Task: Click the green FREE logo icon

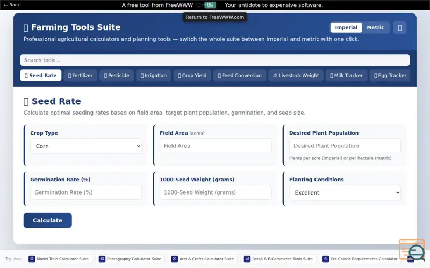Action: tap(210, 5)
